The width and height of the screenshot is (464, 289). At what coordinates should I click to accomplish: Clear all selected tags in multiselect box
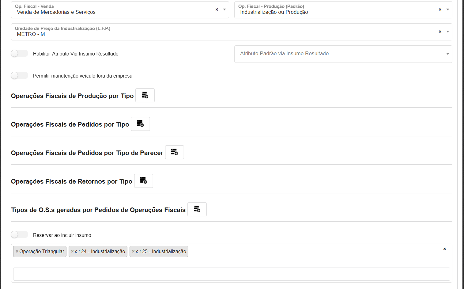point(444,249)
